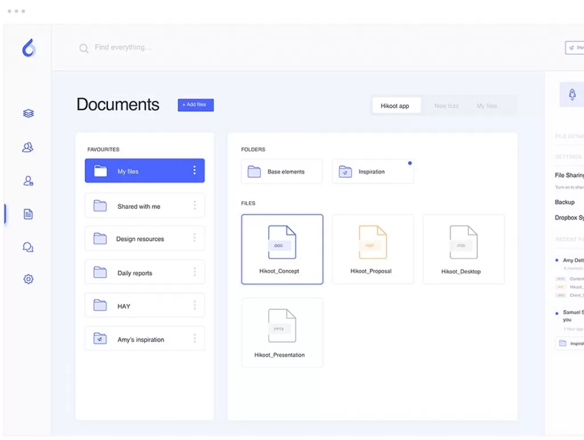
Task: Open options menu for My files
Action: (194, 171)
